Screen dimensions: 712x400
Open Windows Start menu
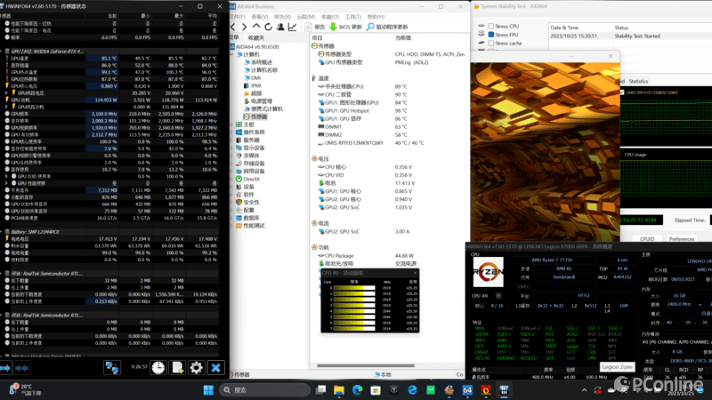[208, 390]
